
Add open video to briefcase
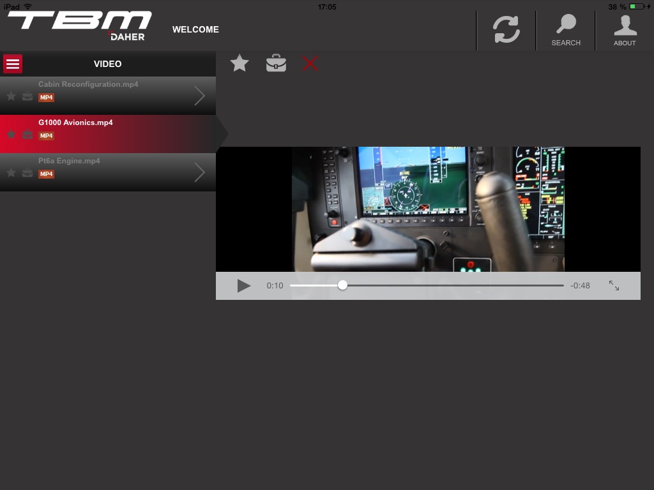pos(276,63)
